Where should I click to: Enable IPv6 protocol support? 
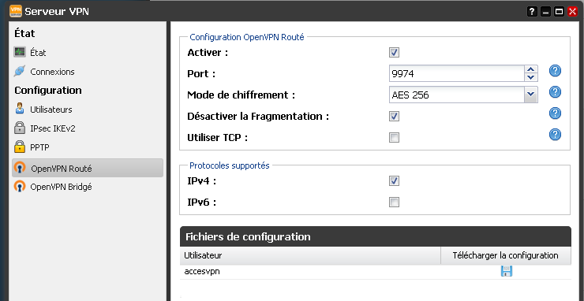point(394,202)
